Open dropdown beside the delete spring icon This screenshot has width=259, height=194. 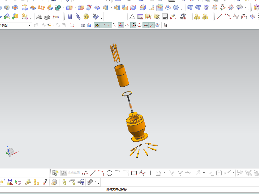coord(101,18)
